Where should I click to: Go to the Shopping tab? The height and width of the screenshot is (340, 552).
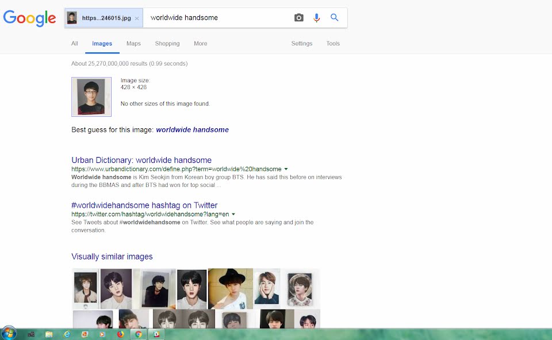(167, 43)
